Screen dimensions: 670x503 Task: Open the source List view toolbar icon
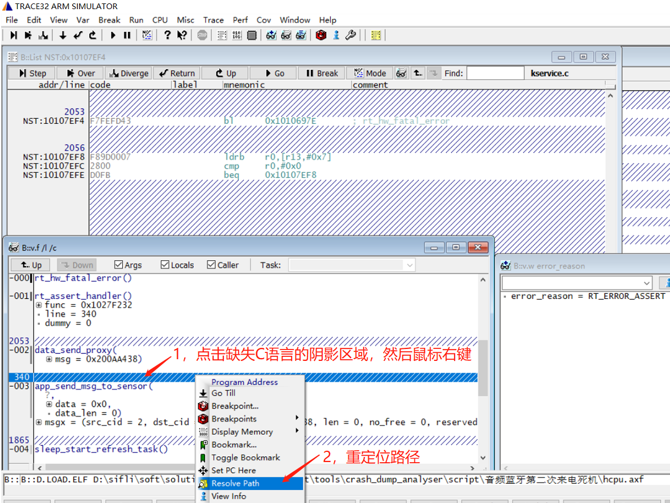(x=222, y=35)
